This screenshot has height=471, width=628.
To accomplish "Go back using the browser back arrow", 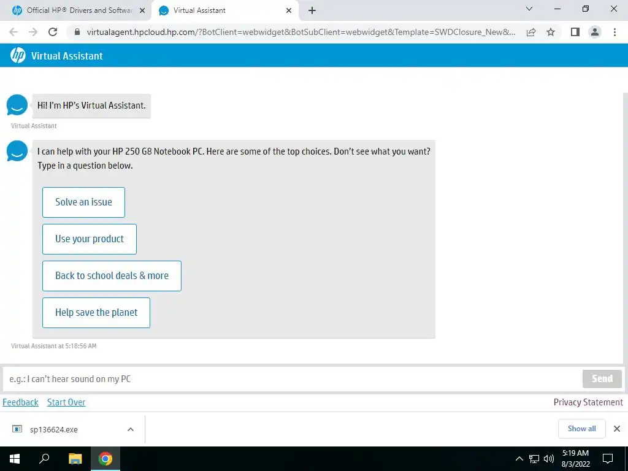I will click(x=13, y=32).
